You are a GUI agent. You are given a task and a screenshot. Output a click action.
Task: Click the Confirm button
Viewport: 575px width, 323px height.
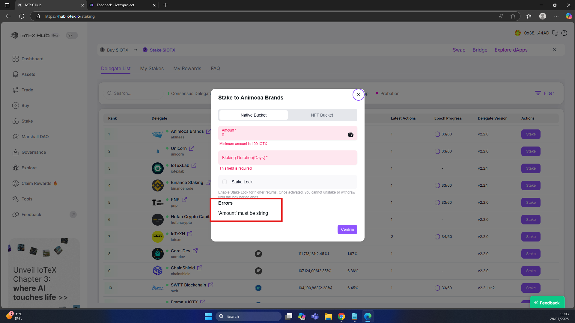(347, 230)
